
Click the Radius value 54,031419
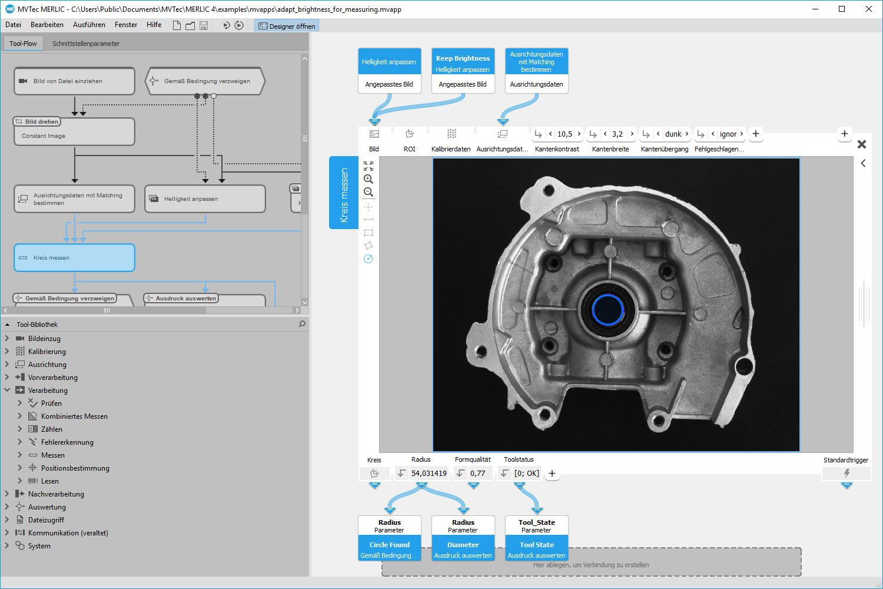point(429,474)
